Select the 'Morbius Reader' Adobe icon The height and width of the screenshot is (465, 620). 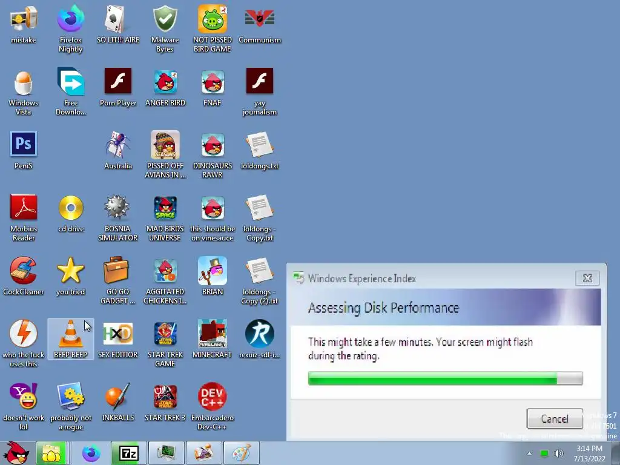pos(24,217)
